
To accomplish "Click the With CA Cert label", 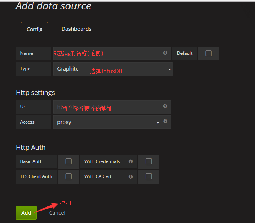I will [x=98, y=176].
